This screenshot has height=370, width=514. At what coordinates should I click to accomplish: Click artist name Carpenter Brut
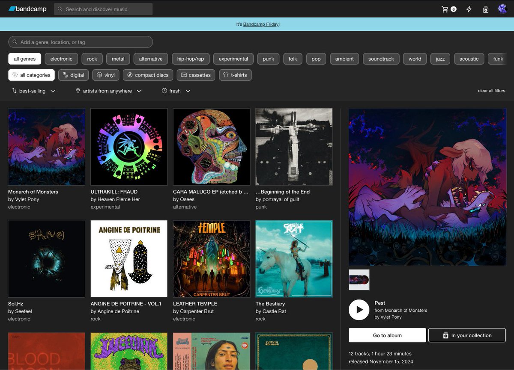tap(197, 311)
